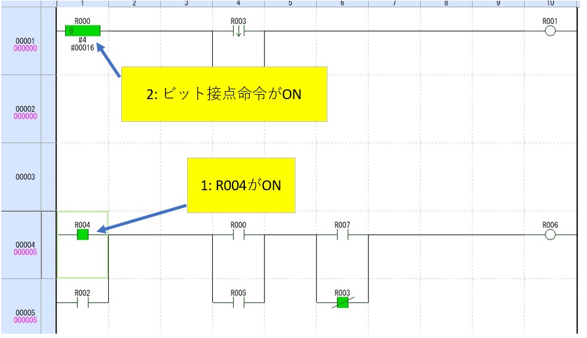Screen dimensions: 587x338
Task: Click the 00005 row header
Action: (27, 315)
